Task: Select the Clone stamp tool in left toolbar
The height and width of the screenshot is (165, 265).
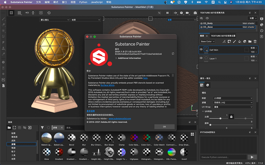Action: click(3, 48)
